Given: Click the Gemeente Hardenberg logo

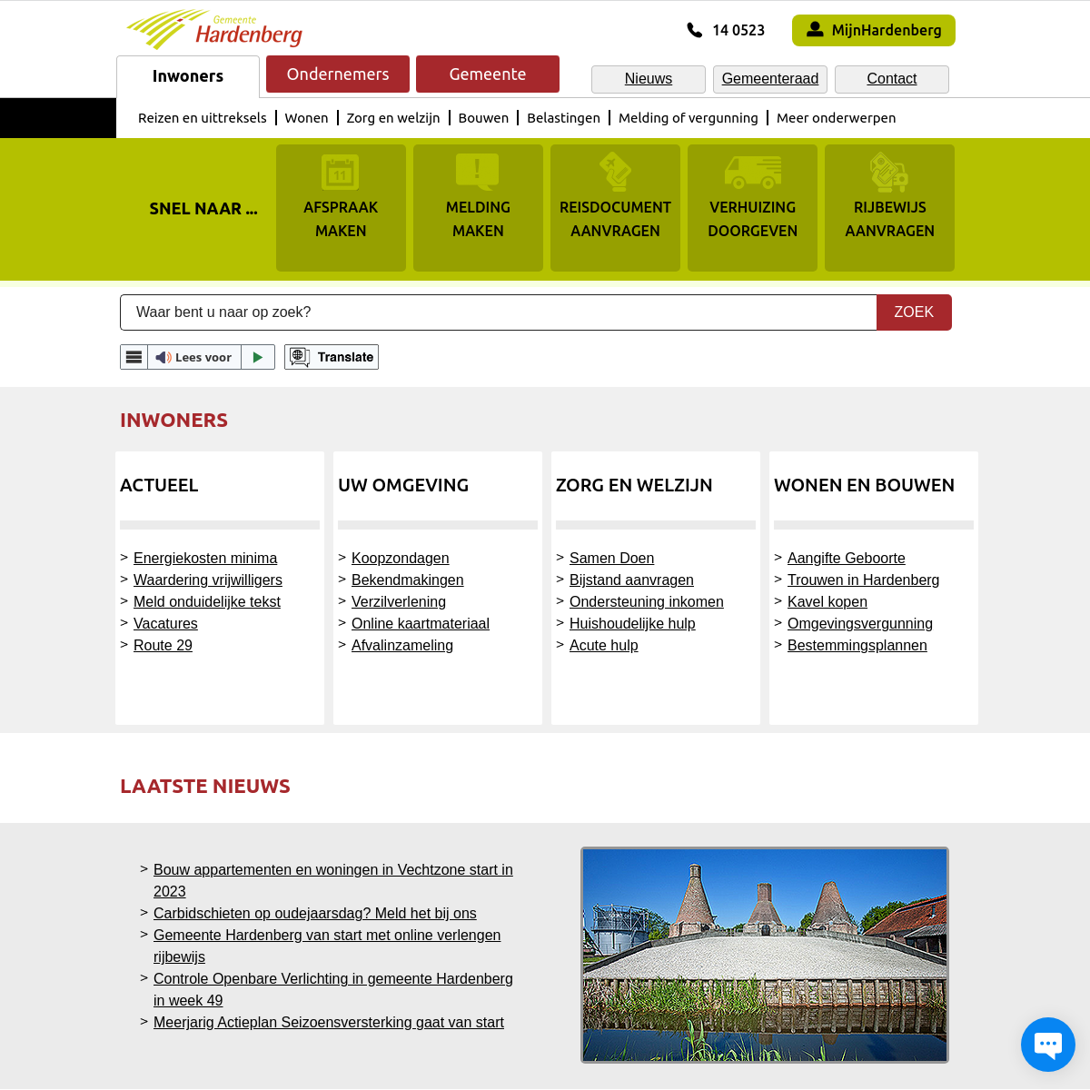Looking at the screenshot, I should (214, 29).
